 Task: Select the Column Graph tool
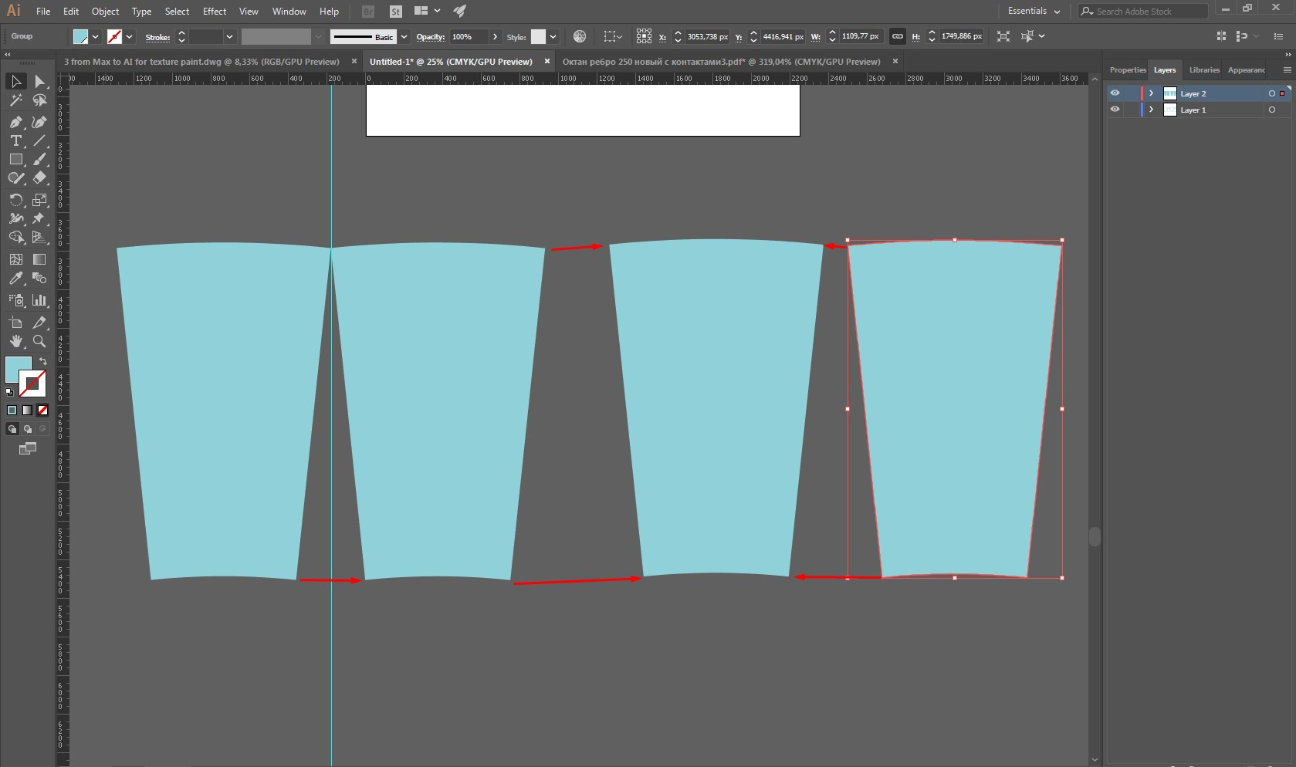click(x=39, y=300)
